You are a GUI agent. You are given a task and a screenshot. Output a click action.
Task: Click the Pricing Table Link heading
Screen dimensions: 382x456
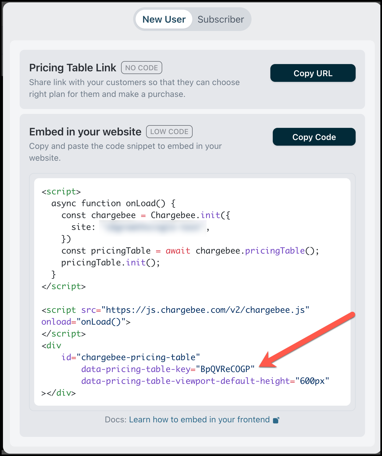(72, 68)
